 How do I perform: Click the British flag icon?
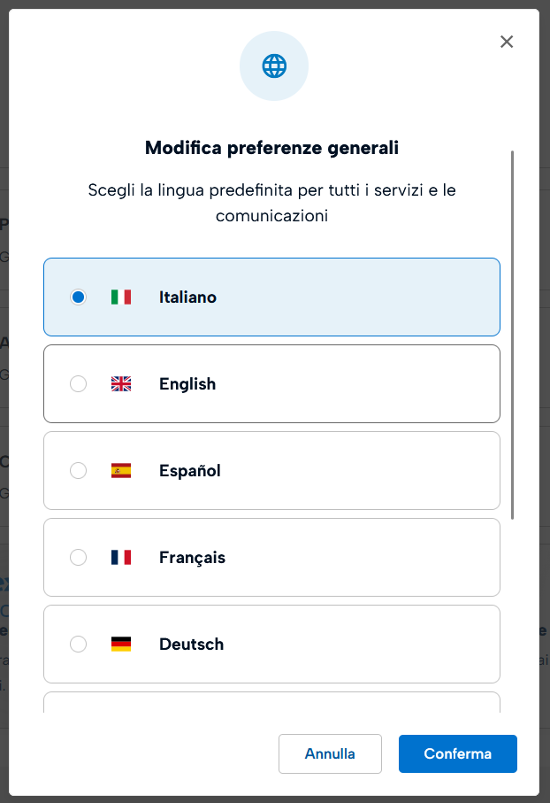pos(121,384)
